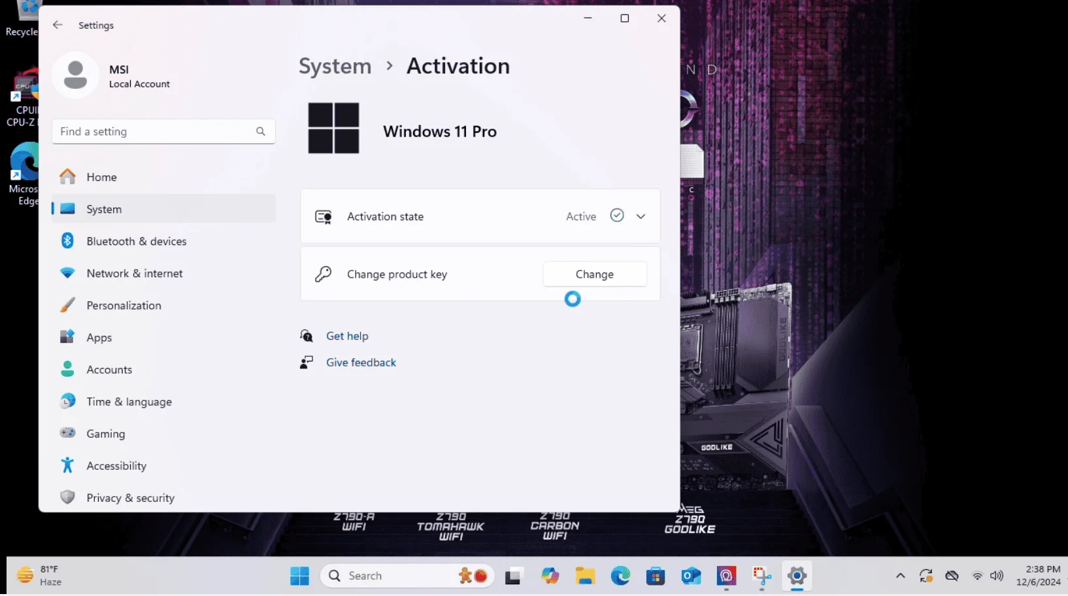Image resolution: width=1068 pixels, height=596 pixels.
Task: Show hidden system tray icons
Action: [900, 576]
